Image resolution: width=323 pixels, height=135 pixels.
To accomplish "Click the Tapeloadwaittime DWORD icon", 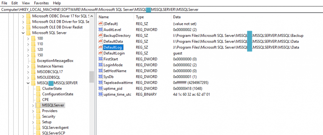I will click(x=100, y=82).
